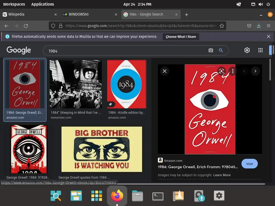Click the product tag on Kindle edition thumbnail
275x206 pixels.
110,104
